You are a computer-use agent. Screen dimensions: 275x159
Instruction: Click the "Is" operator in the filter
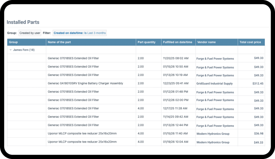pyautogui.click(x=85, y=33)
